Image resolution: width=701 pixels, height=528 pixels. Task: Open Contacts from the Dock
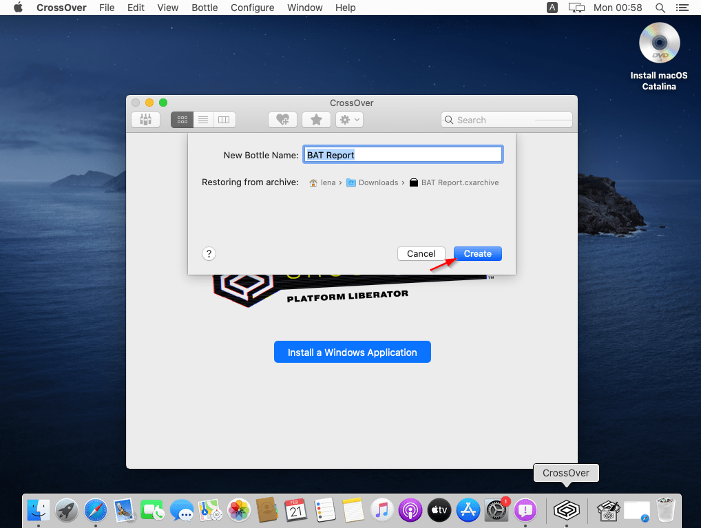pos(267,510)
